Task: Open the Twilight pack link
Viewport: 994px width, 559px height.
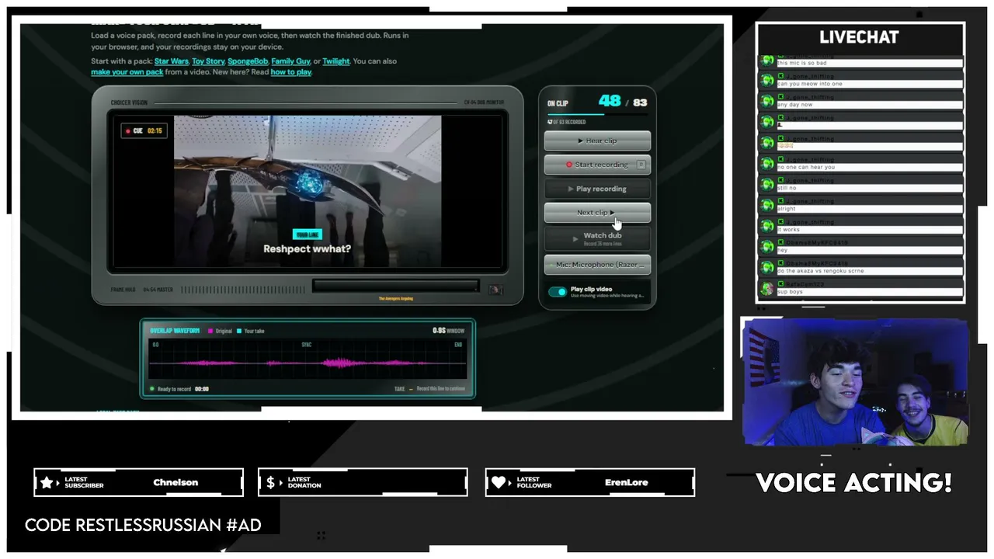Action: pos(336,61)
